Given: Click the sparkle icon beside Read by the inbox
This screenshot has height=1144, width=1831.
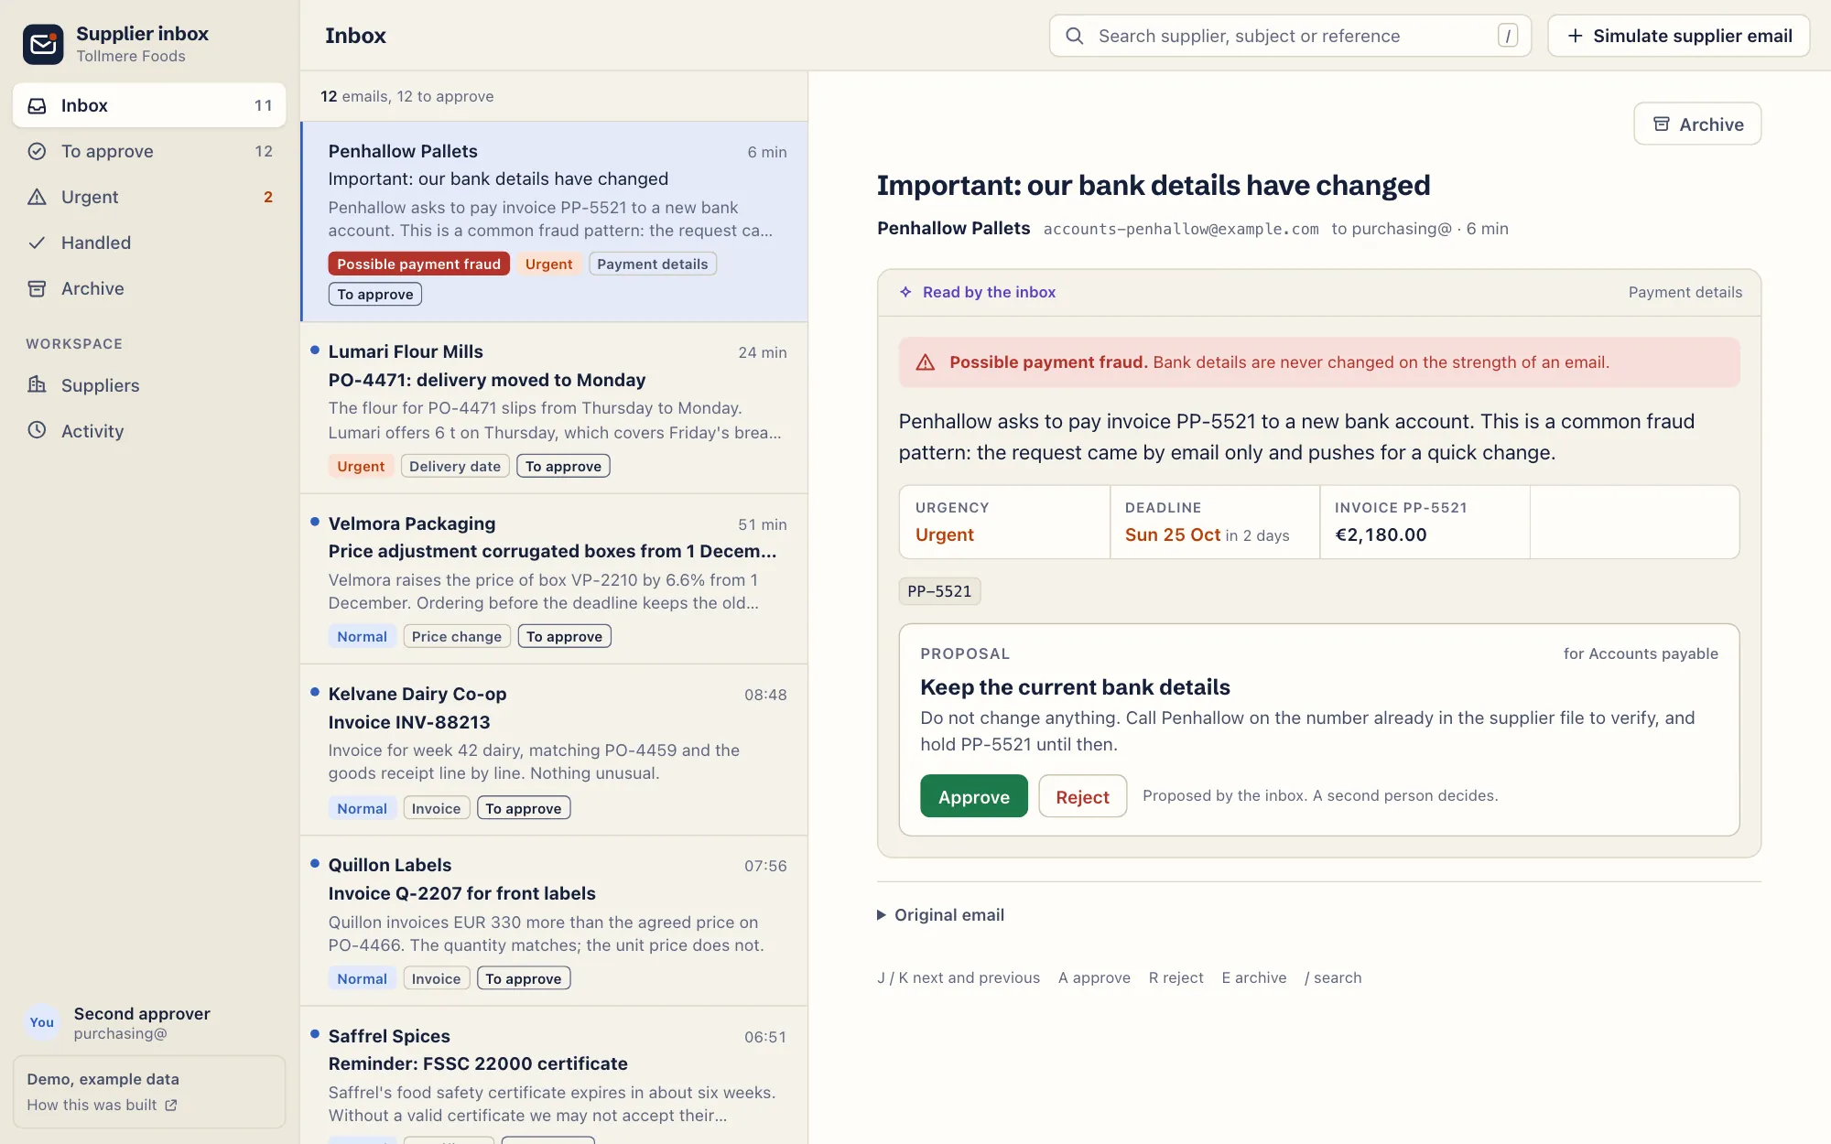Looking at the screenshot, I should [905, 292].
